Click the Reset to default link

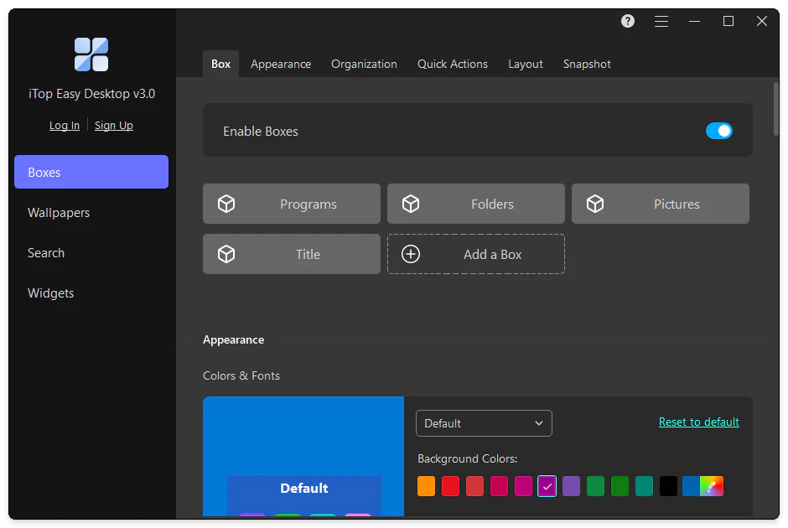[699, 422]
